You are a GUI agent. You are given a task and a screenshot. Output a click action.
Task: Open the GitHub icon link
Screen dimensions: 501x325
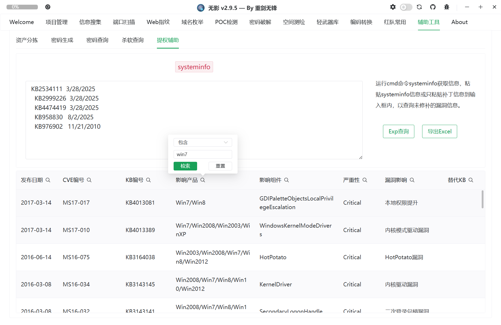pyautogui.click(x=433, y=7)
